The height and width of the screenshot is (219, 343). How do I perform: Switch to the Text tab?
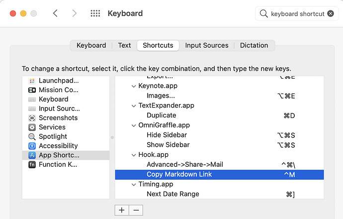pos(124,45)
